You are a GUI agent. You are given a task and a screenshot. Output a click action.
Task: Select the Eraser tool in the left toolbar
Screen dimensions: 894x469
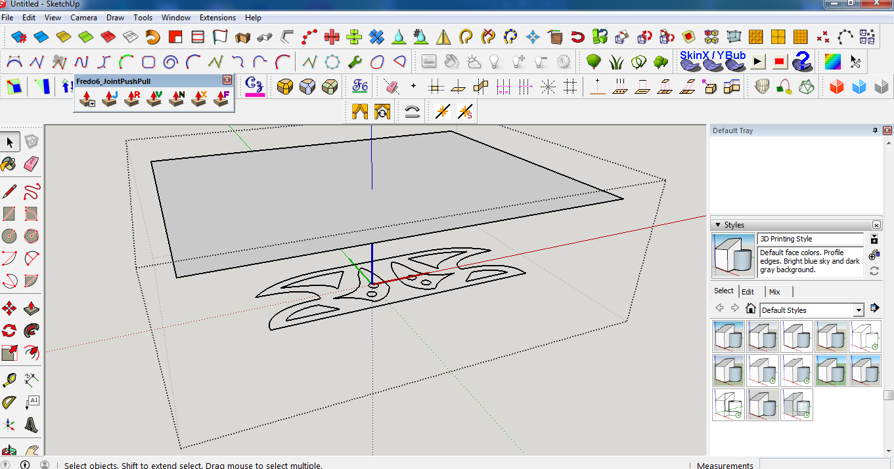click(x=32, y=164)
